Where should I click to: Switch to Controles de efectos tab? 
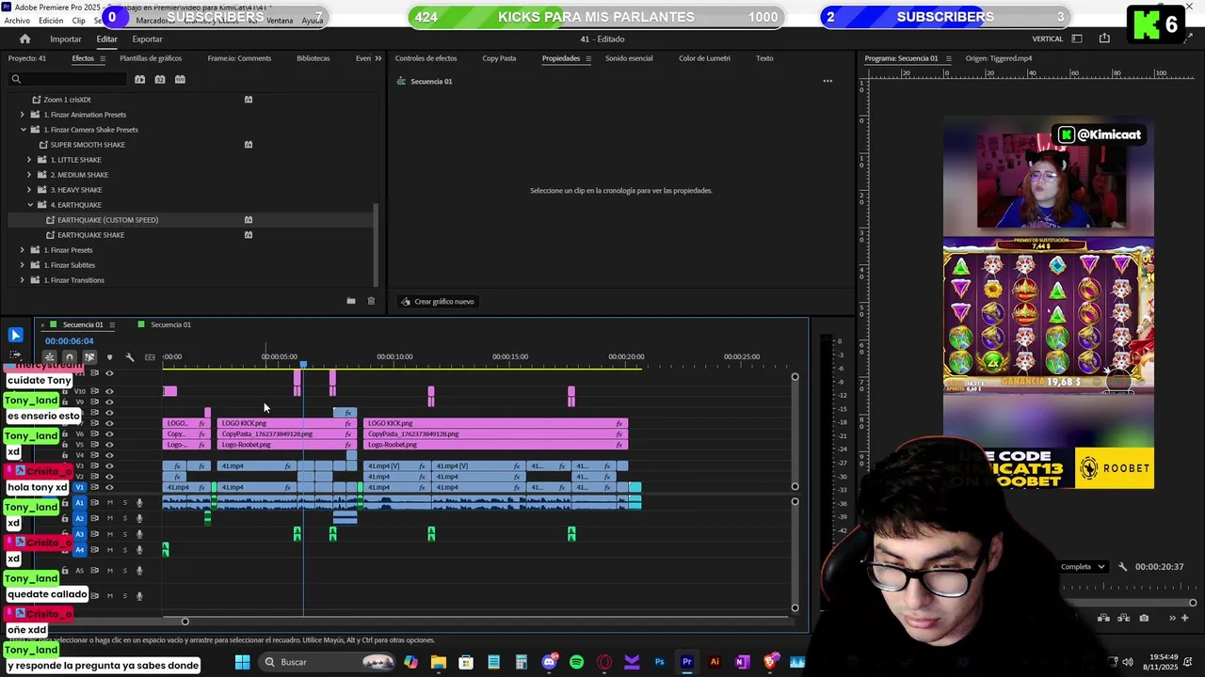(426, 58)
